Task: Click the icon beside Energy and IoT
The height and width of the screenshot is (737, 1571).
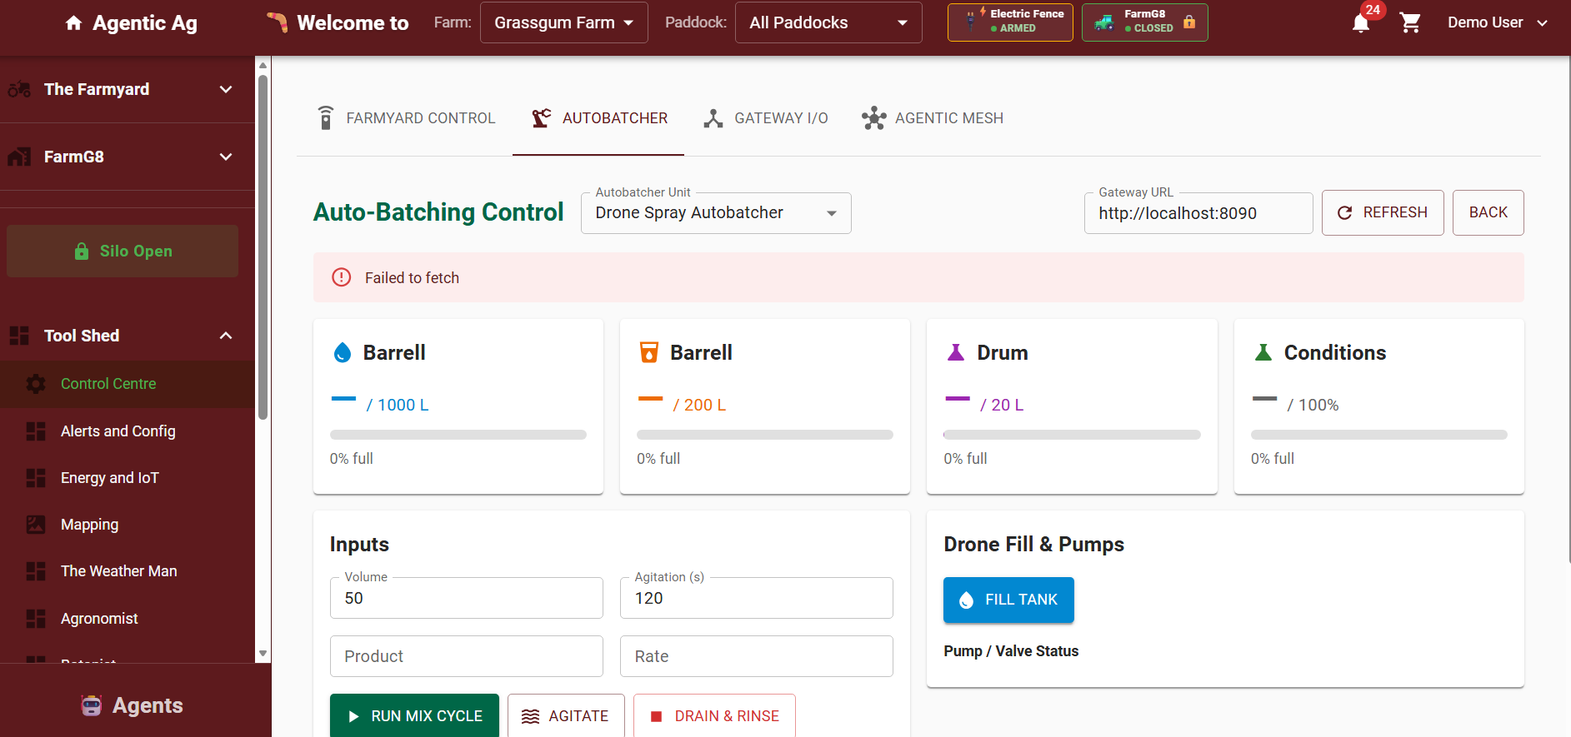Action: click(x=36, y=478)
